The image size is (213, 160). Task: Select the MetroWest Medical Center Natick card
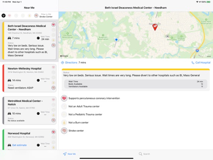point(29,111)
